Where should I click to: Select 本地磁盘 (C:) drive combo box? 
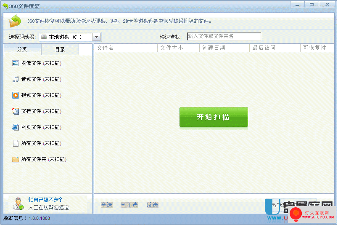[x=70, y=37]
